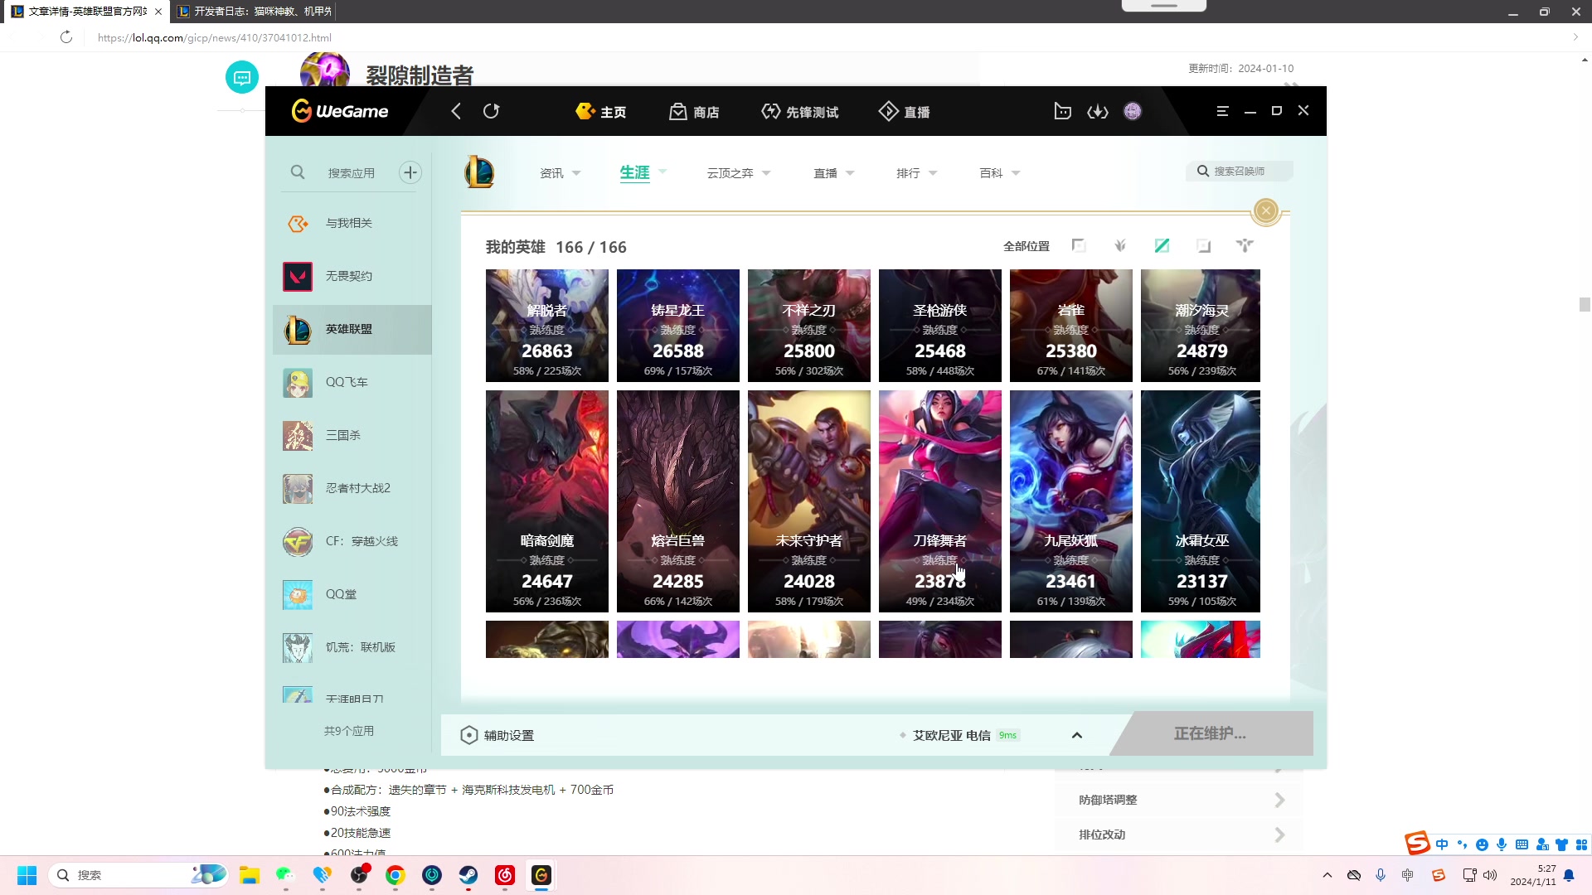Click the add application plus icon

click(410, 172)
